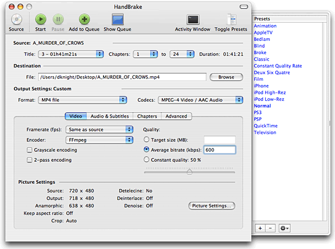The image size is (335, 249).
Task: Select the Bedlam preset
Action: [262, 39]
